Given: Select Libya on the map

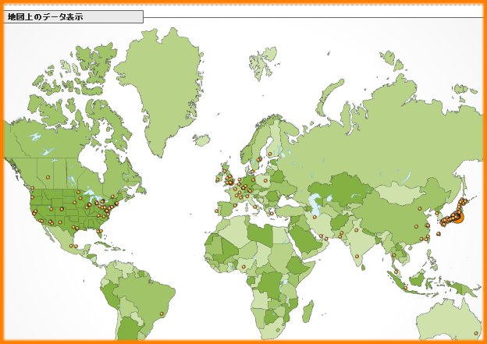Looking at the screenshot, I should tap(260, 233).
